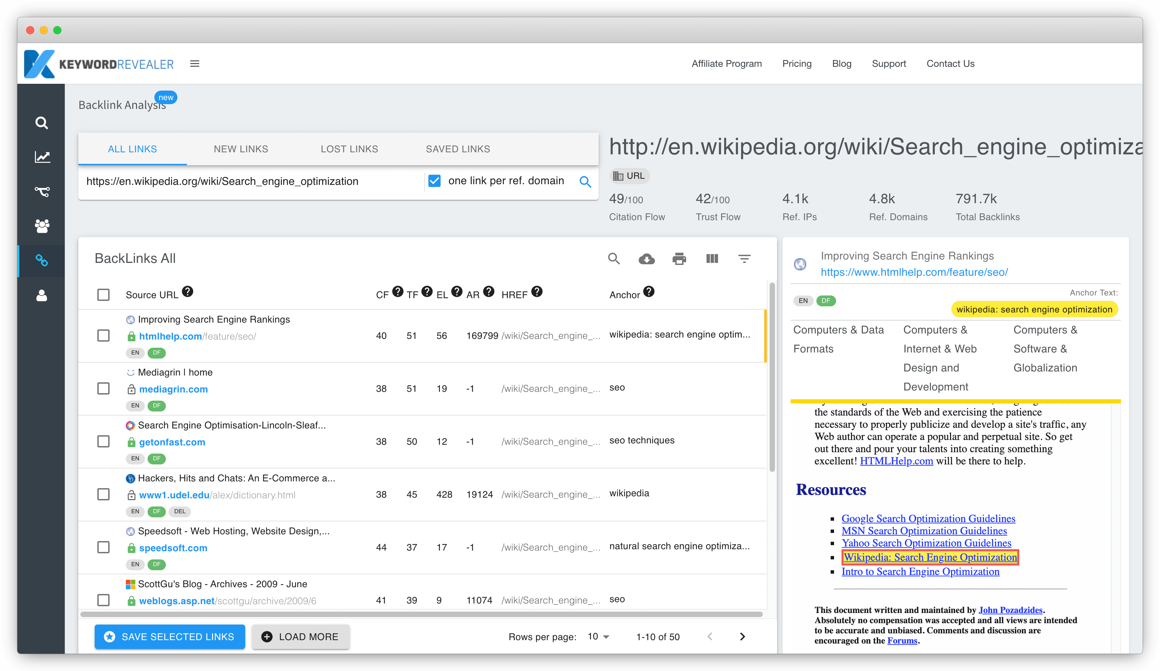The height and width of the screenshot is (671, 1160).
Task: Click the SAVE SELECTED LINKS button
Action: [169, 636]
